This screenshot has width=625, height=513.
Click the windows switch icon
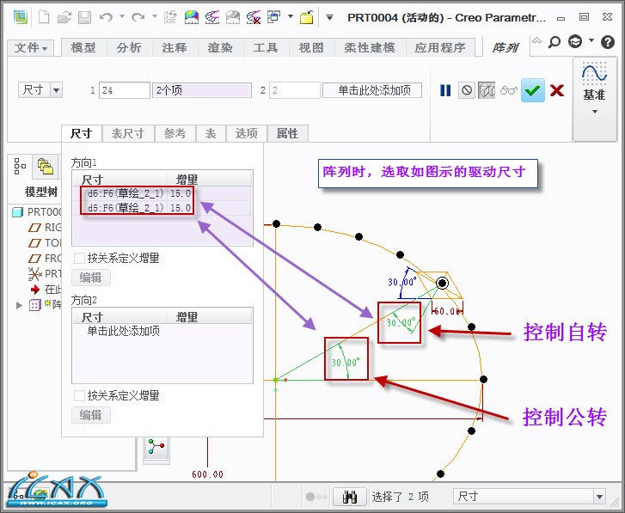274,16
